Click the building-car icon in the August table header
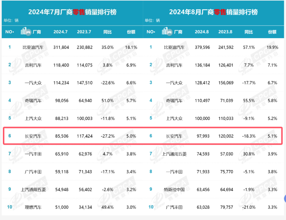Viewport: 286px width, 220px height. coord(167,31)
